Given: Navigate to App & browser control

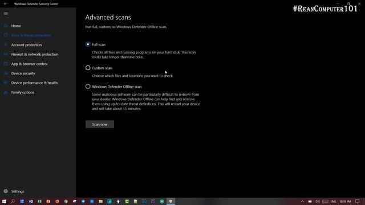Looking at the screenshot, I should [29, 64].
